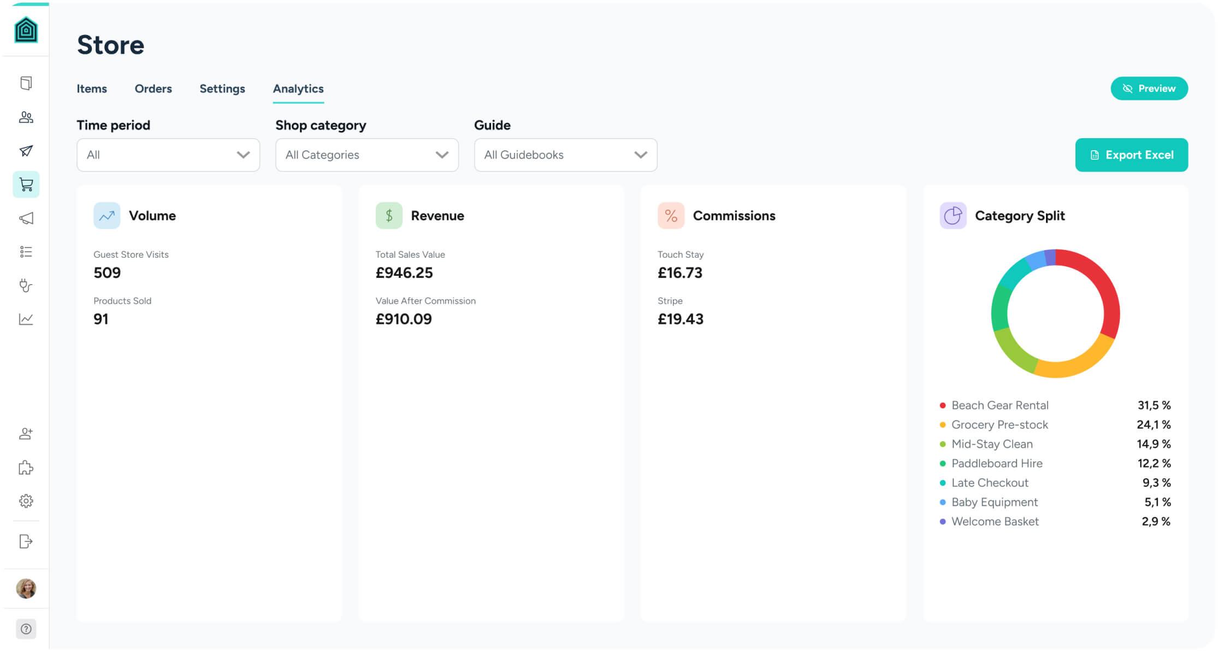Click the Paddleboard Hire legend entry
The height and width of the screenshot is (652, 1218).
coord(1055,464)
